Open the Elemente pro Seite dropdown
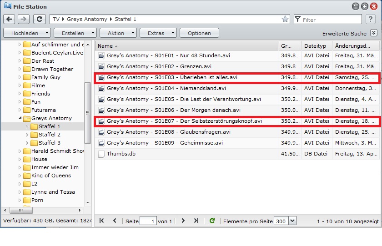 (292, 221)
